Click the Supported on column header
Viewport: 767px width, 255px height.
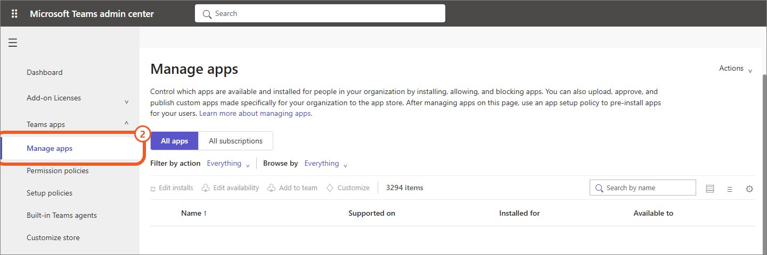click(372, 214)
